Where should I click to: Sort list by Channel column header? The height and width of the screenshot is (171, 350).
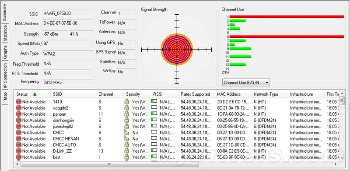110,94
